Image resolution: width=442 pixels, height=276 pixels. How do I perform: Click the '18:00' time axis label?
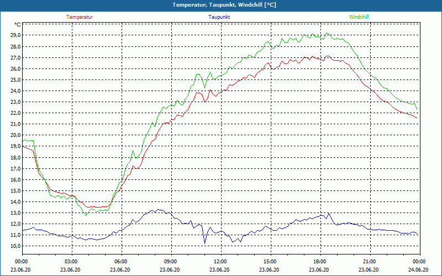pyautogui.click(x=321, y=262)
